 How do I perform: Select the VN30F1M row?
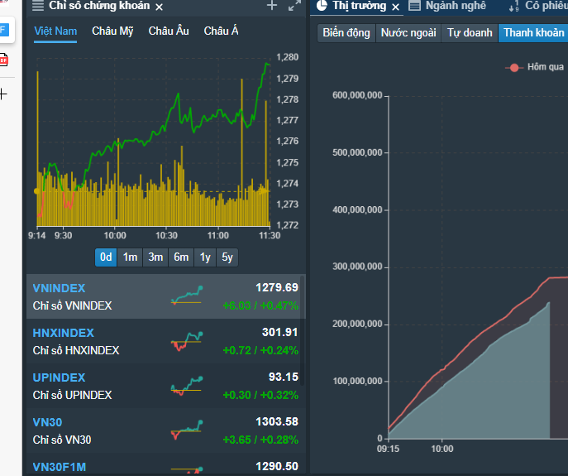pyautogui.click(x=165, y=464)
